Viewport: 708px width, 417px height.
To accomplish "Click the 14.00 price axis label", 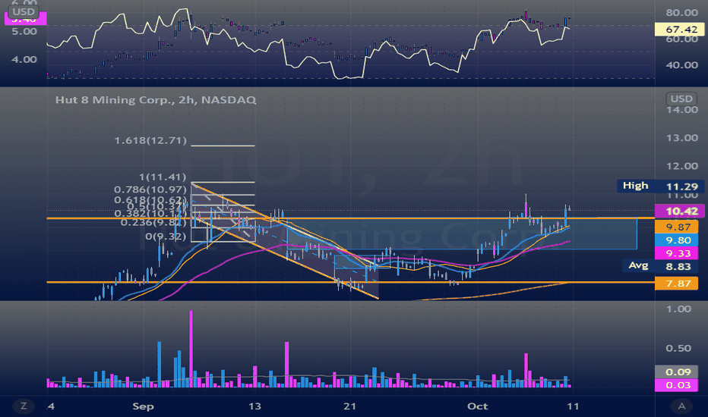I will coord(682,109).
